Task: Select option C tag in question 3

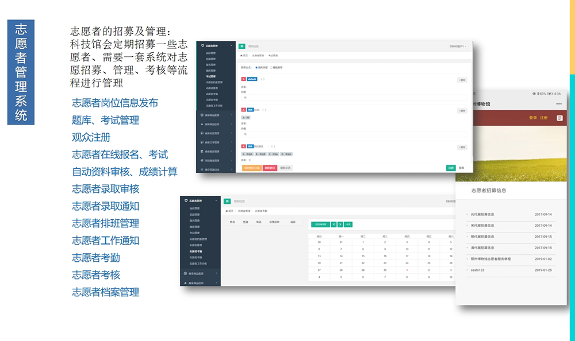Action: pos(273,154)
